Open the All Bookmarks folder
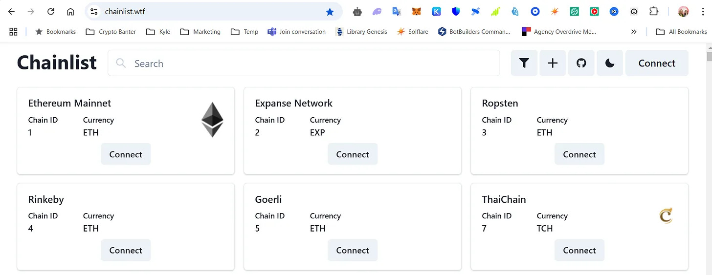 (681, 32)
